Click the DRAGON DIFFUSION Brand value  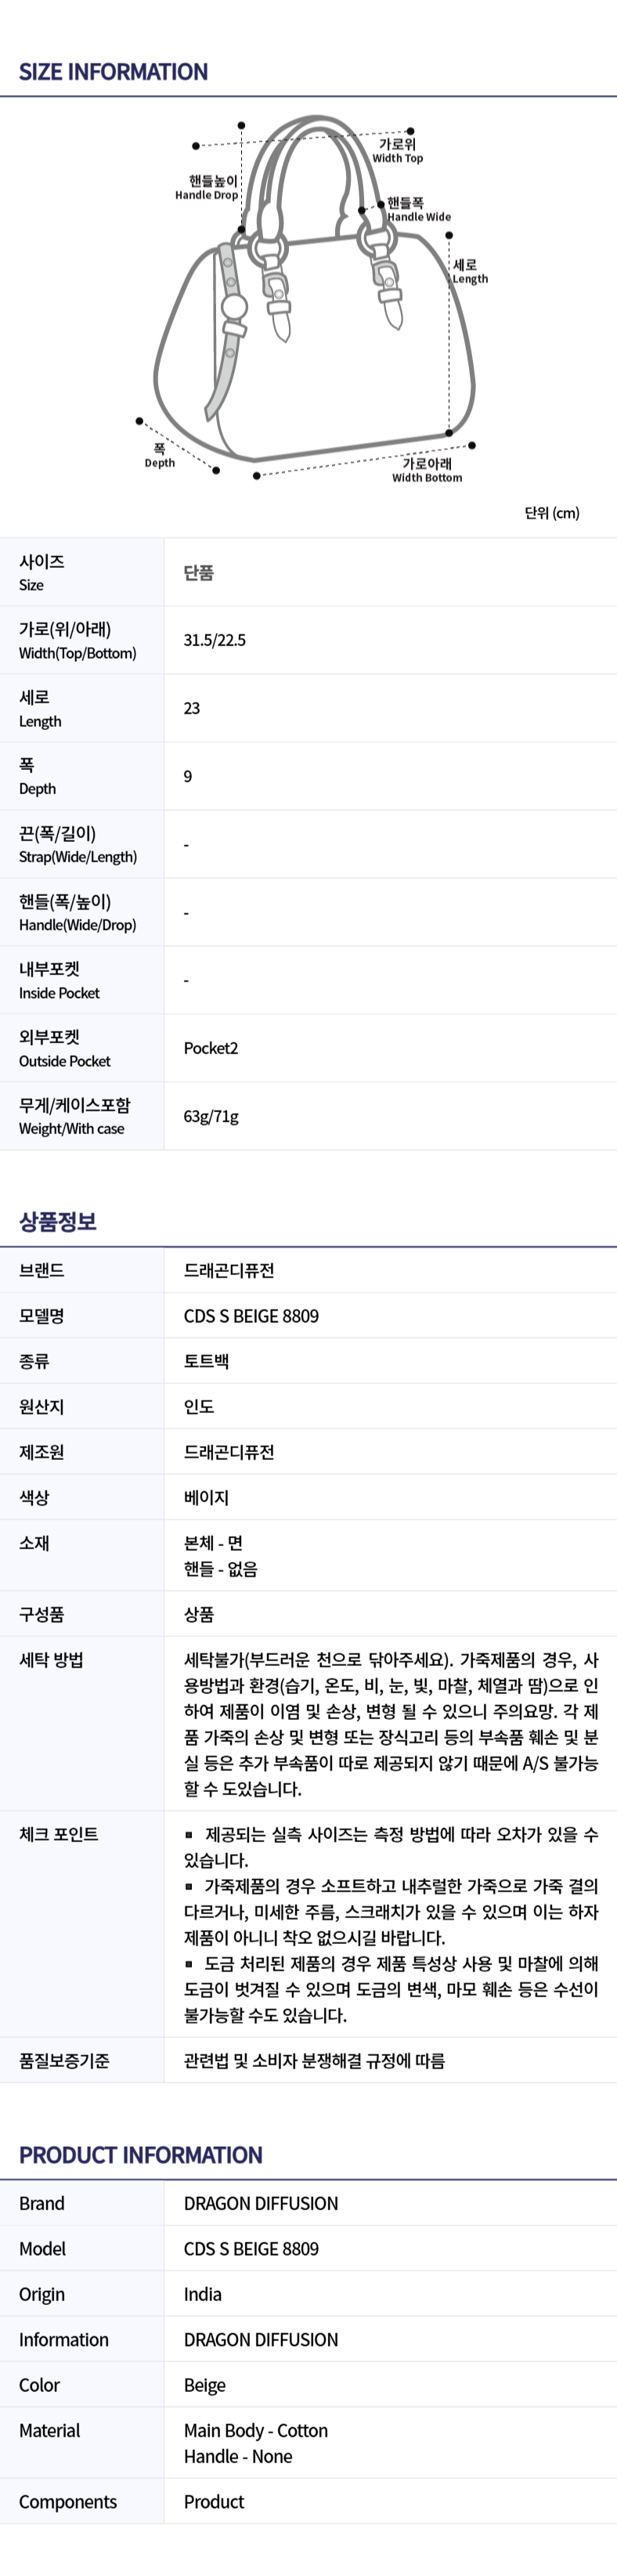261,2203
